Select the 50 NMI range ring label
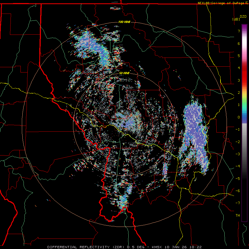 [124, 73]
